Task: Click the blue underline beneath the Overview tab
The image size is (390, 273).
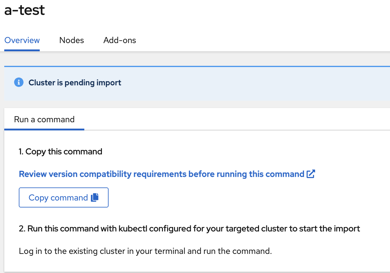Action: click(22, 50)
